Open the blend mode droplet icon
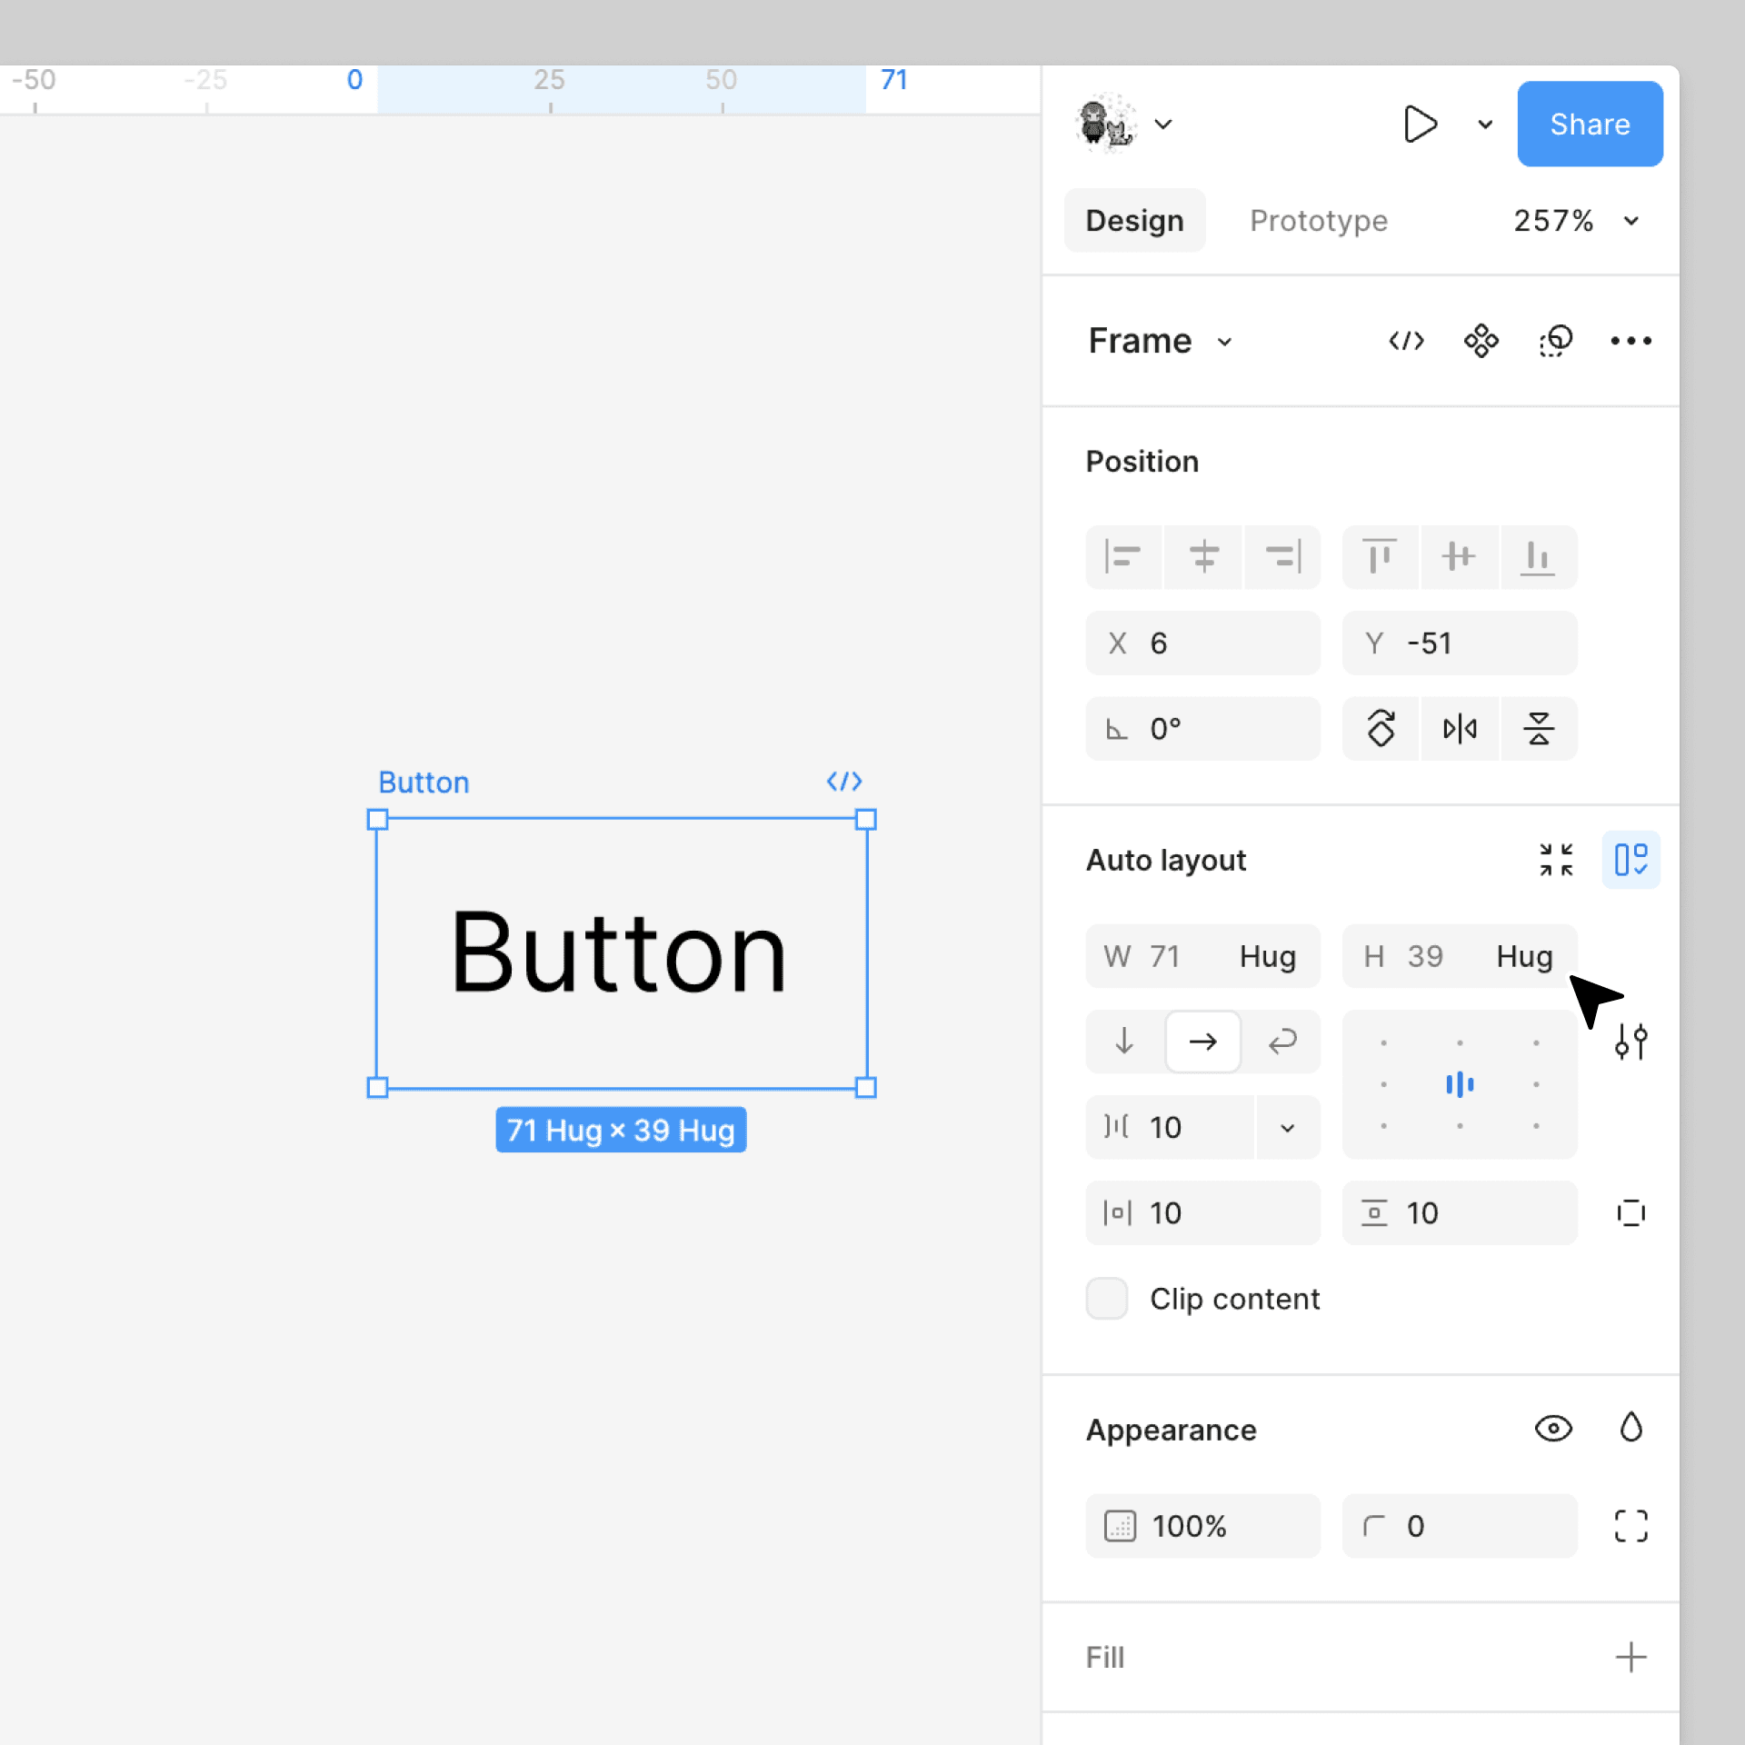This screenshot has height=1745, width=1745. tap(1630, 1428)
